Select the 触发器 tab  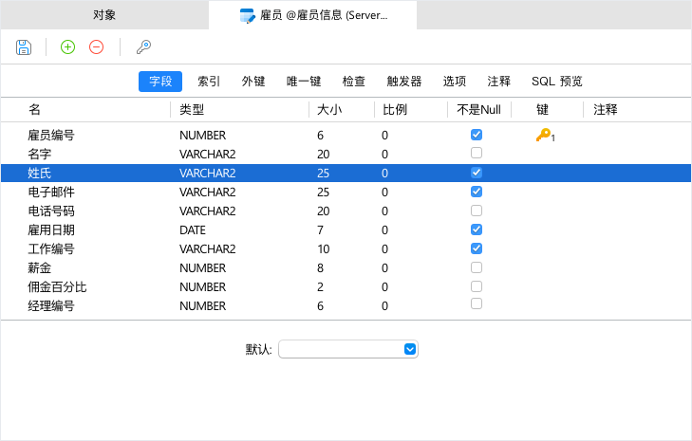click(x=404, y=82)
